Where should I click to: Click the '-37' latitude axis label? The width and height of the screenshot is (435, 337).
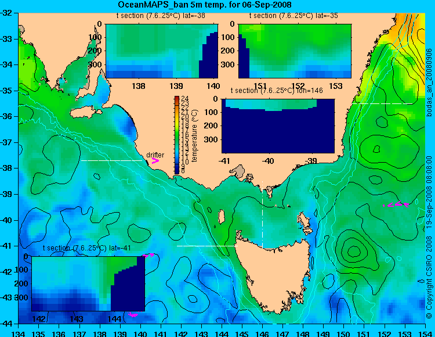point(6,142)
